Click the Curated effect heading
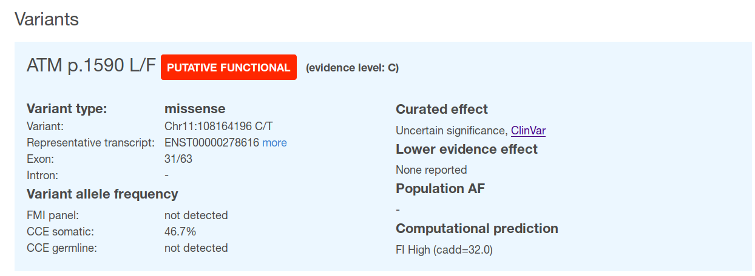 pyautogui.click(x=442, y=110)
